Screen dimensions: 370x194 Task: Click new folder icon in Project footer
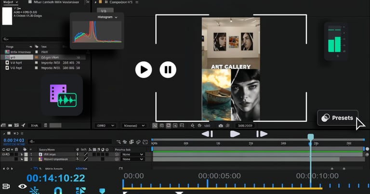click(10, 126)
